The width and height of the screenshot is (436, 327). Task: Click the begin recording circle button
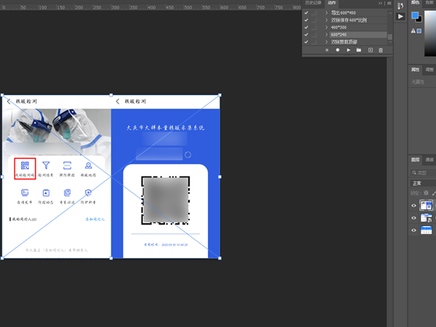click(338, 50)
